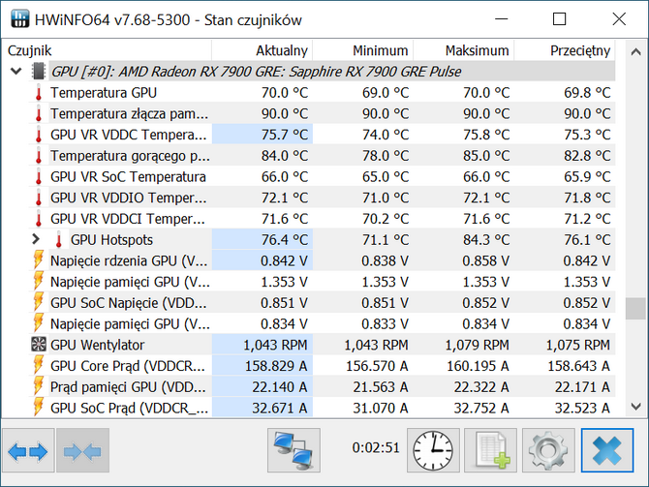Click scrollbar down arrow
649x487 pixels.
635,407
